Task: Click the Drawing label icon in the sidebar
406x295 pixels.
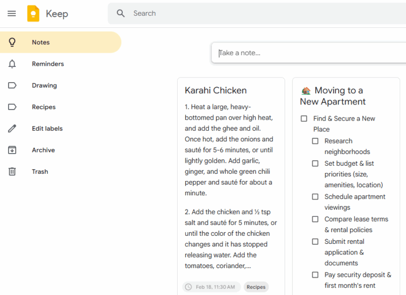Action: tap(12, 85)
